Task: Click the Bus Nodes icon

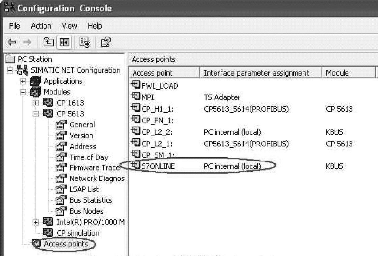Action: (x=61, y=211)
